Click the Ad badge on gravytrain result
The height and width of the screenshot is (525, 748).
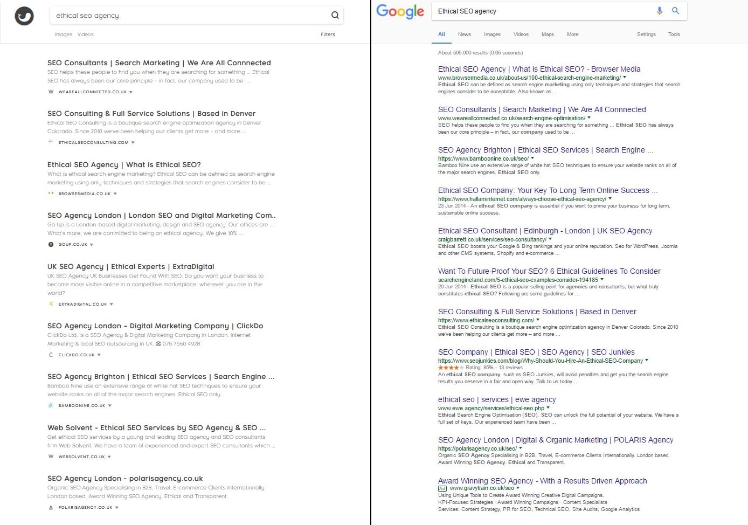point(442,488)
